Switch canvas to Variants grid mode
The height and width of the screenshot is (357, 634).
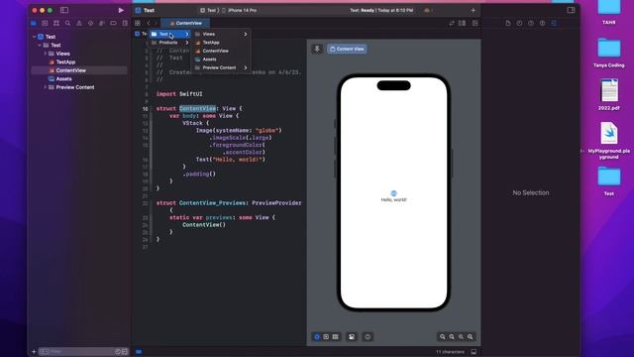point(336,337)
